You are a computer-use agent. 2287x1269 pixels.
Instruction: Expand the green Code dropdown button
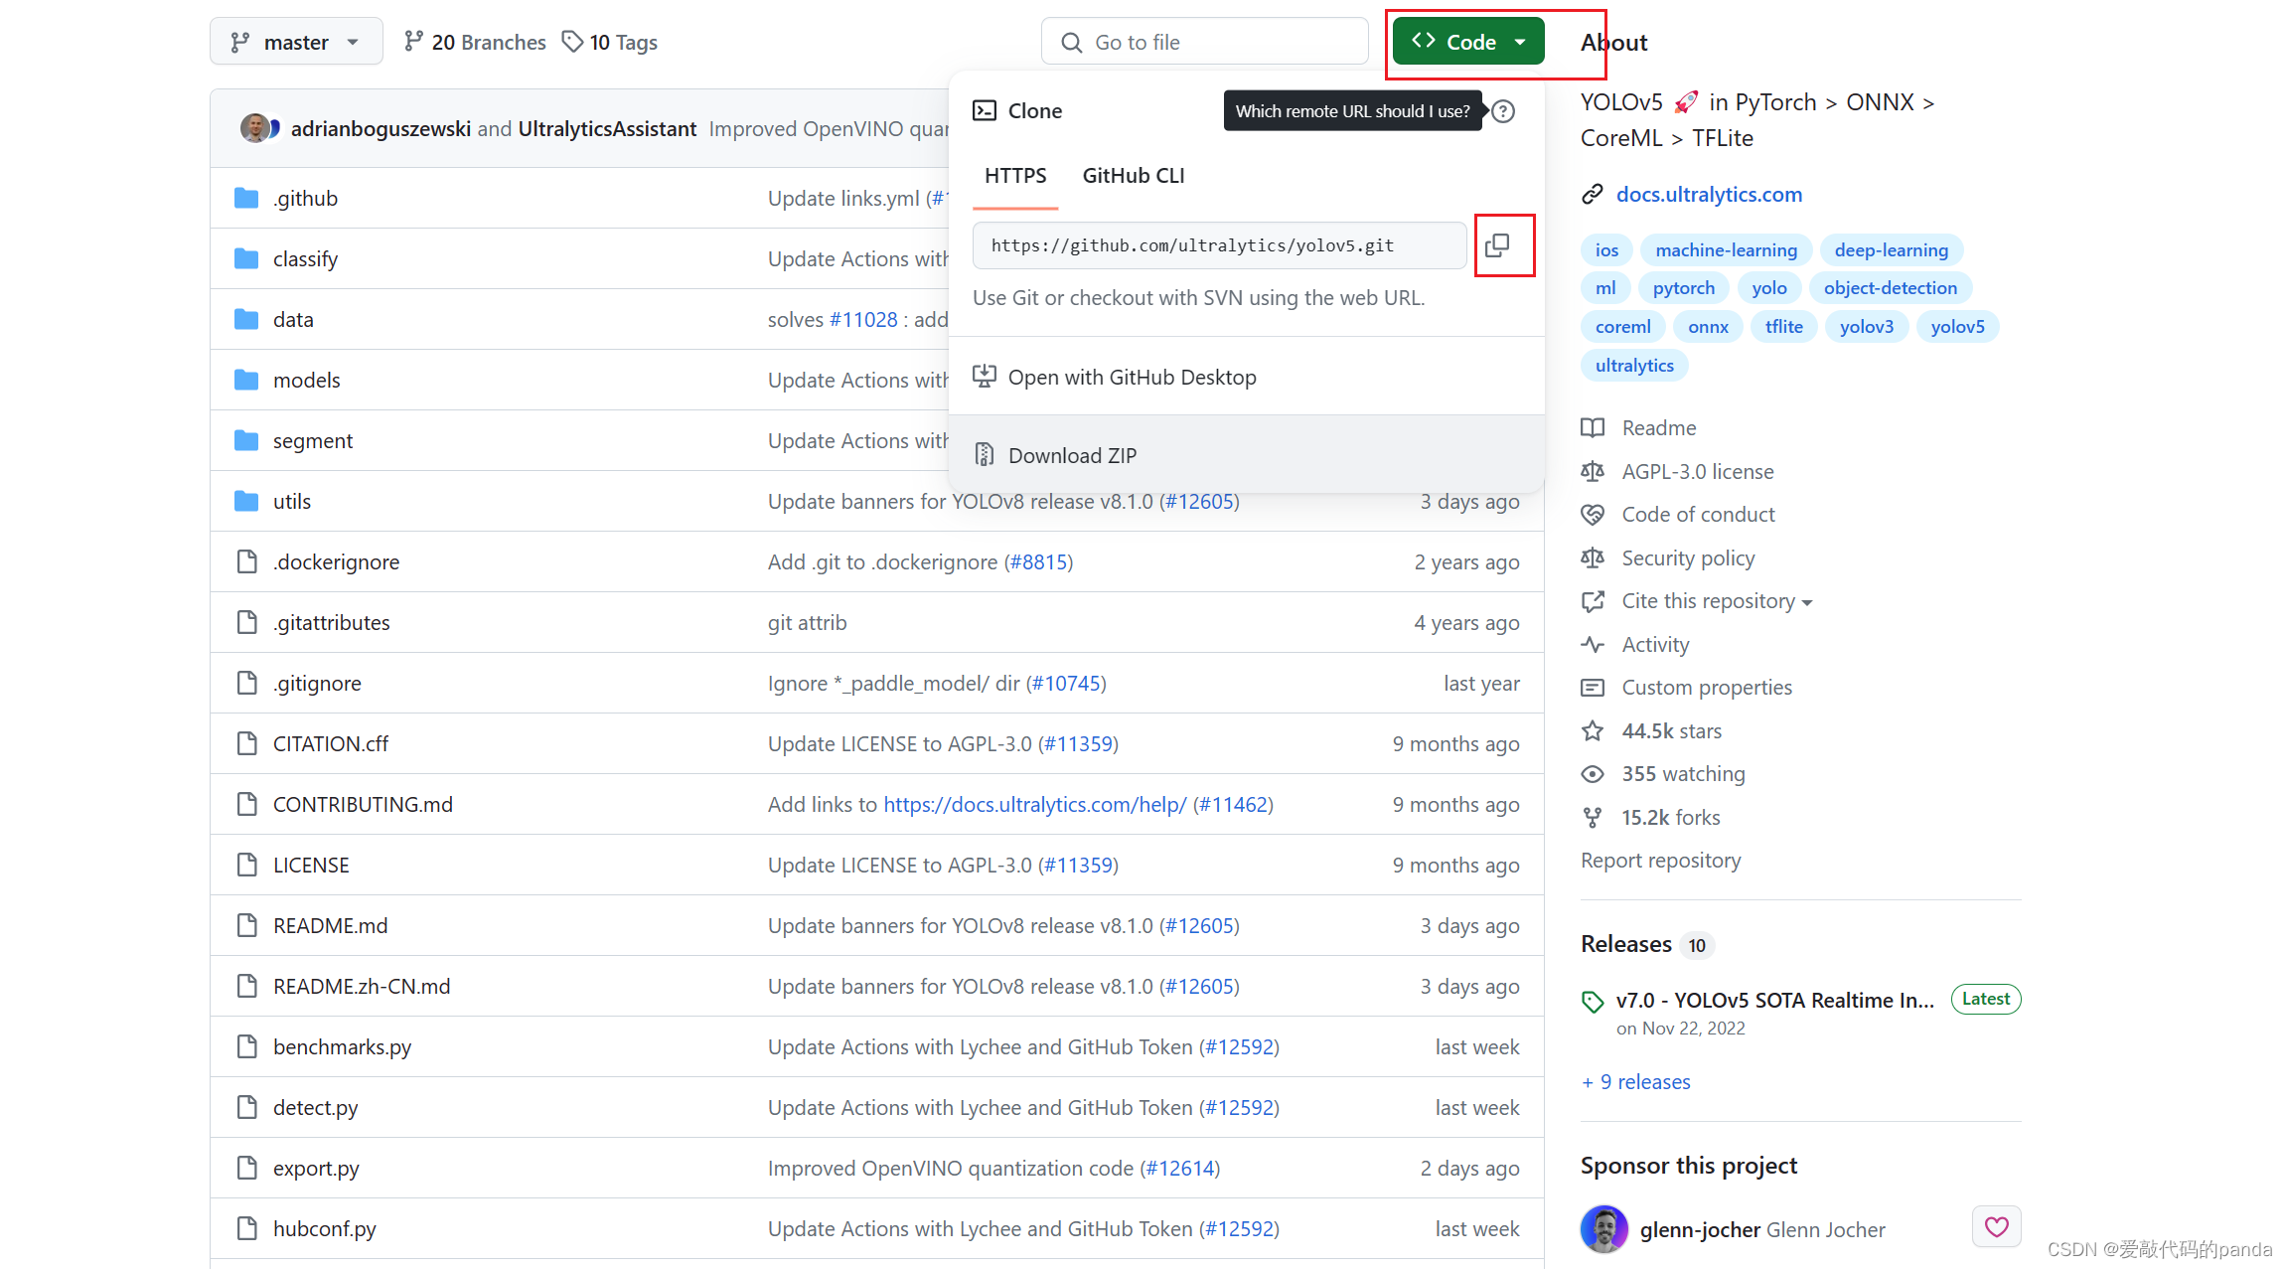point(1468,42)
